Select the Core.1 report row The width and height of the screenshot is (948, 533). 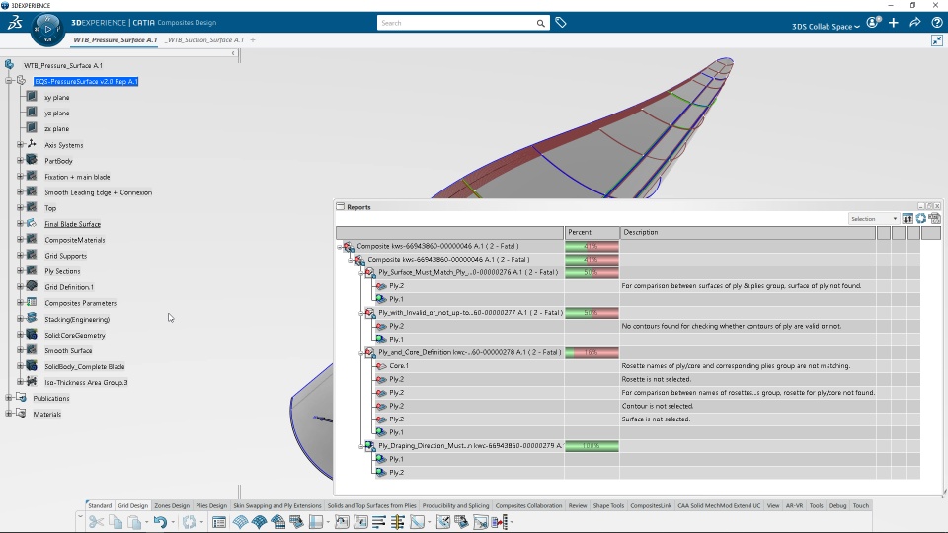398,365
